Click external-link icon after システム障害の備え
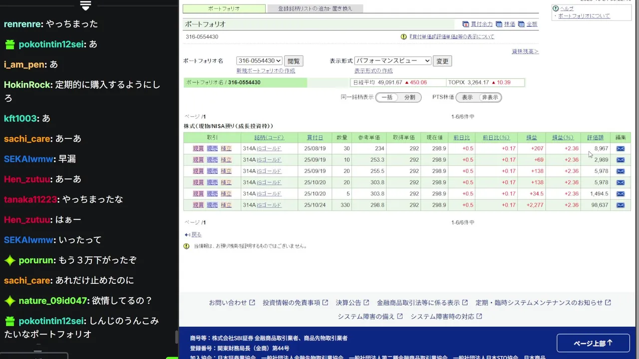 click(400, 317)
